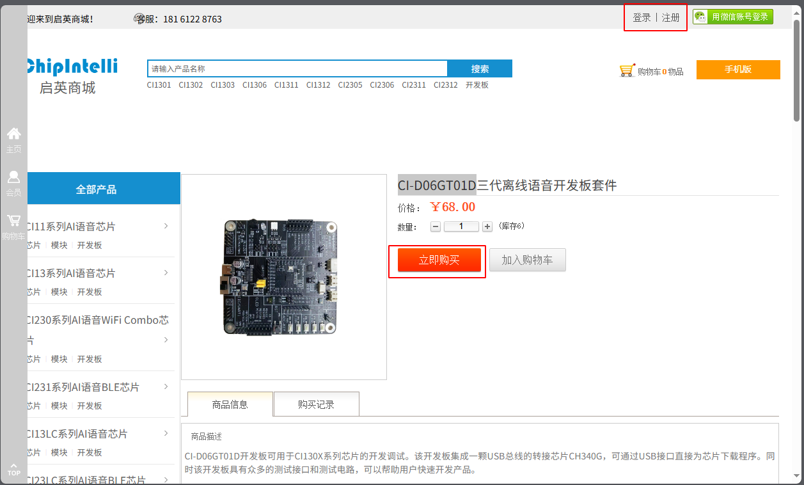Click the CI2312 quick search keyword

pos(446,84)
